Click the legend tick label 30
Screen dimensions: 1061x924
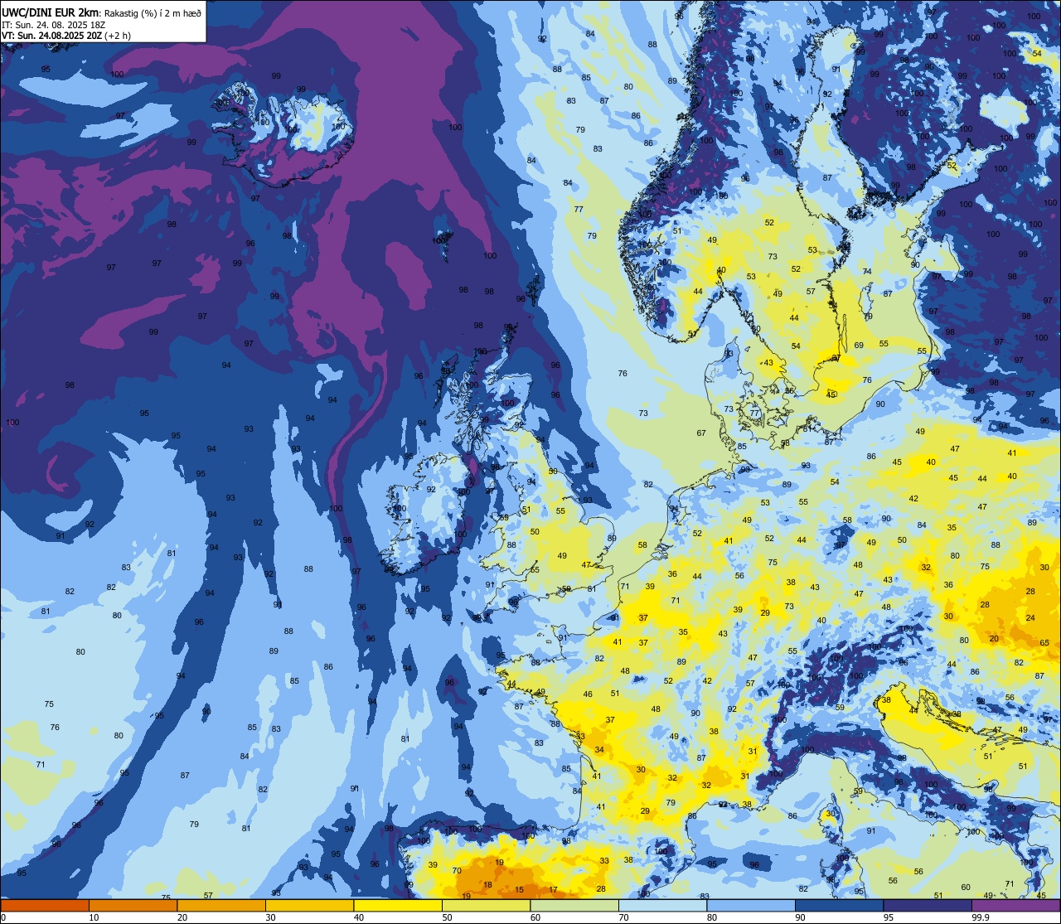[x=270, y=917]
